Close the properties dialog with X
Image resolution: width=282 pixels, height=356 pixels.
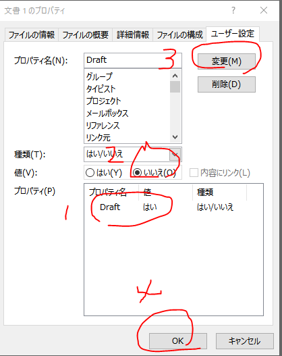(264, 10)
